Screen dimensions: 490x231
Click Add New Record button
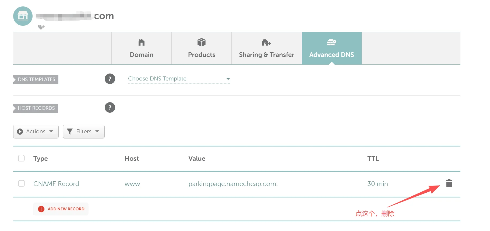coord(61,209)
